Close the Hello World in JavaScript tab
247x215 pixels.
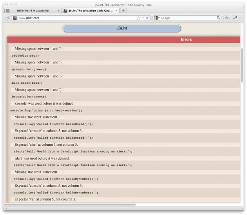point(58,11)
